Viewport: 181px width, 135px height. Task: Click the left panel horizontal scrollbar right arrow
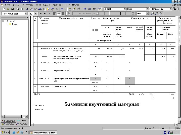(26, 116)
